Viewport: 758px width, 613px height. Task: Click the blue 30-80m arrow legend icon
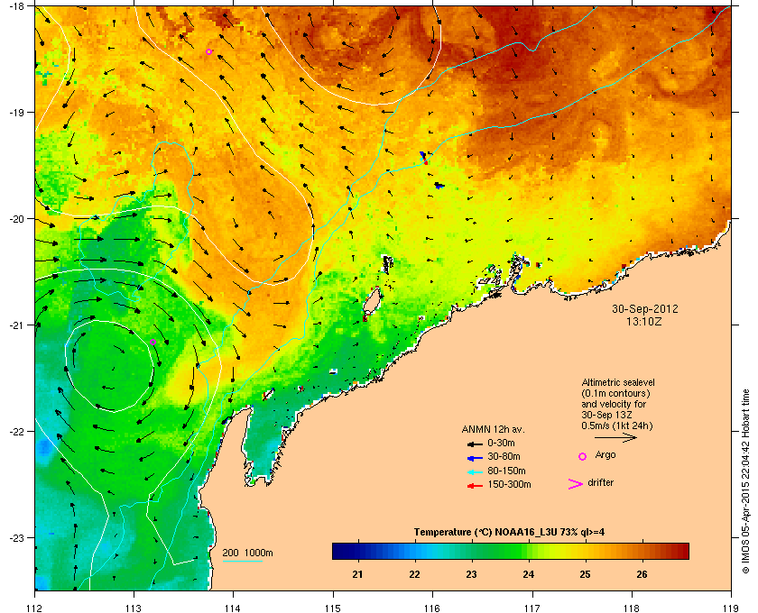(x=475, y=457)
